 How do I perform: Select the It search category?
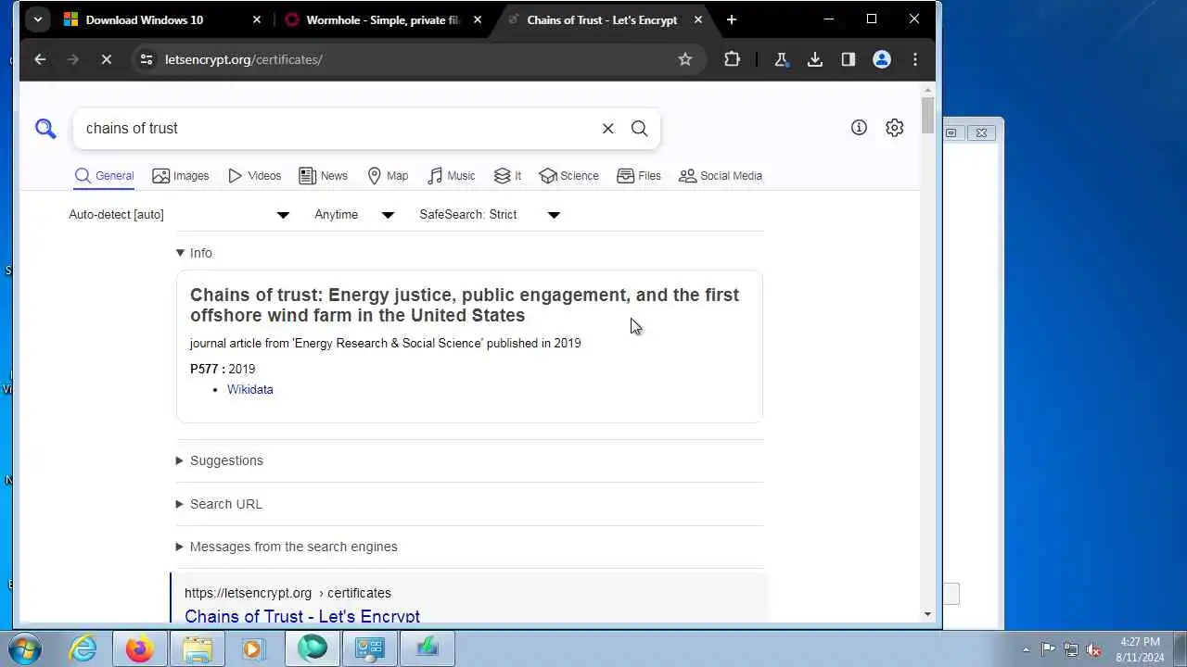pos(507,176)
